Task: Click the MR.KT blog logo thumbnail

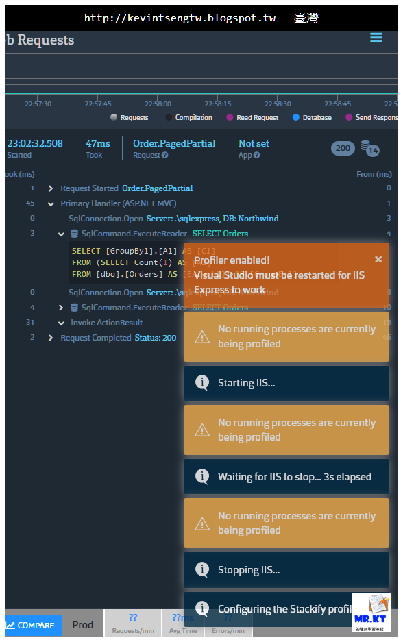Action: pos(371,612)
